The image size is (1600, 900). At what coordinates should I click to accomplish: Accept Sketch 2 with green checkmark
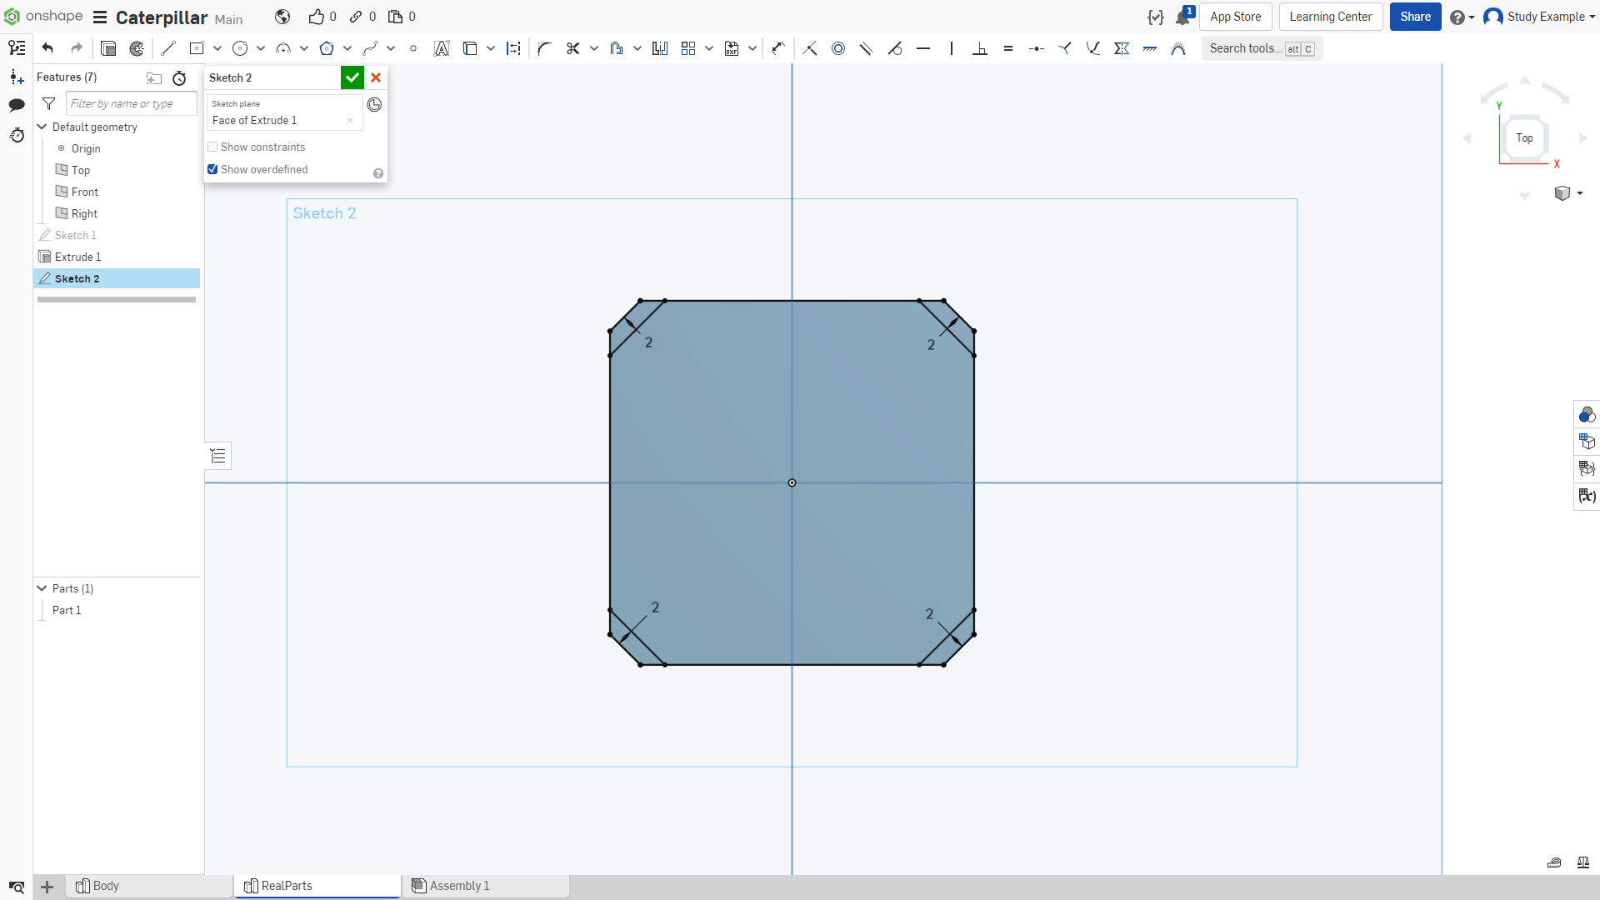point(352,77)
